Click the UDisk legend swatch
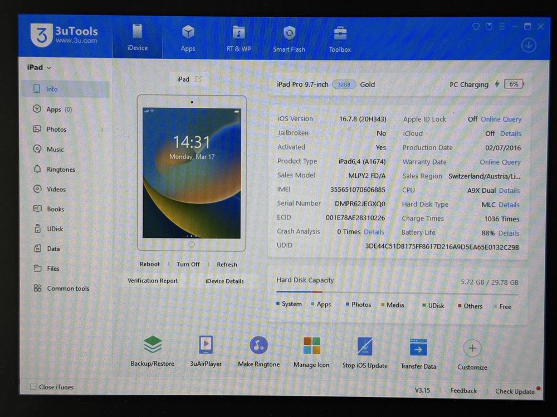 pyautogui.click(x=424, y=305)
